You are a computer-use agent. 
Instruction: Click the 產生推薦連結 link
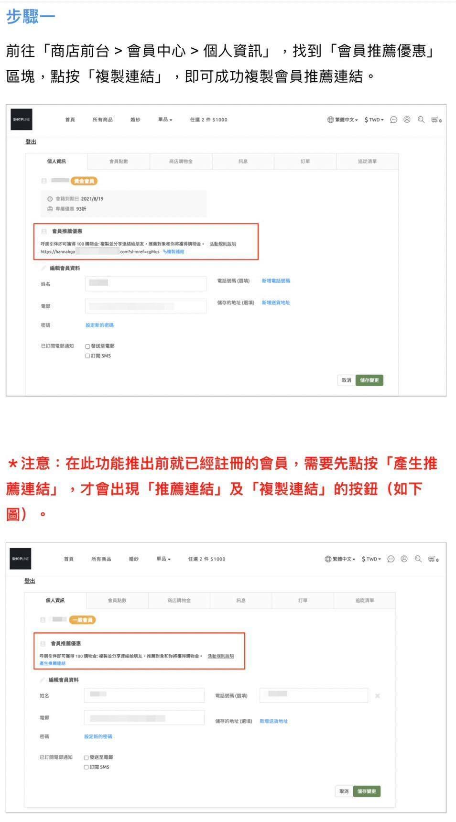pos(53,663)
